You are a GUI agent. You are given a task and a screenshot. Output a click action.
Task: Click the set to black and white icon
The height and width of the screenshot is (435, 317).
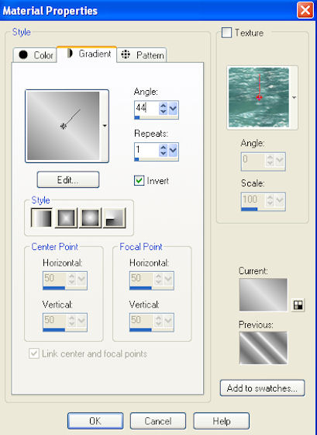click(x=298, y=304)
